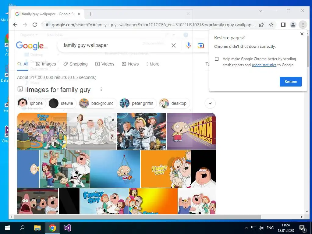Clear the search box with the X
This screenshot has height=234, width=312.
coord(173,45)
